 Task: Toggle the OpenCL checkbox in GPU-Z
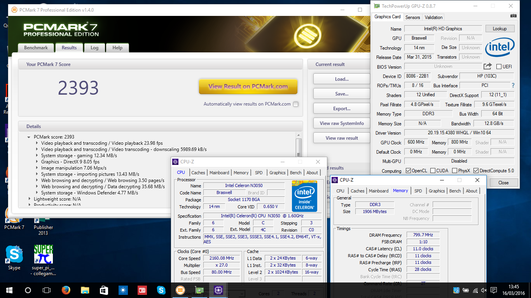408,171
